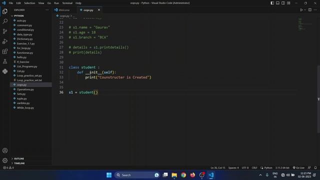Split the editor to the right
The height and width of the screenshot is (180, 320).
310,10
